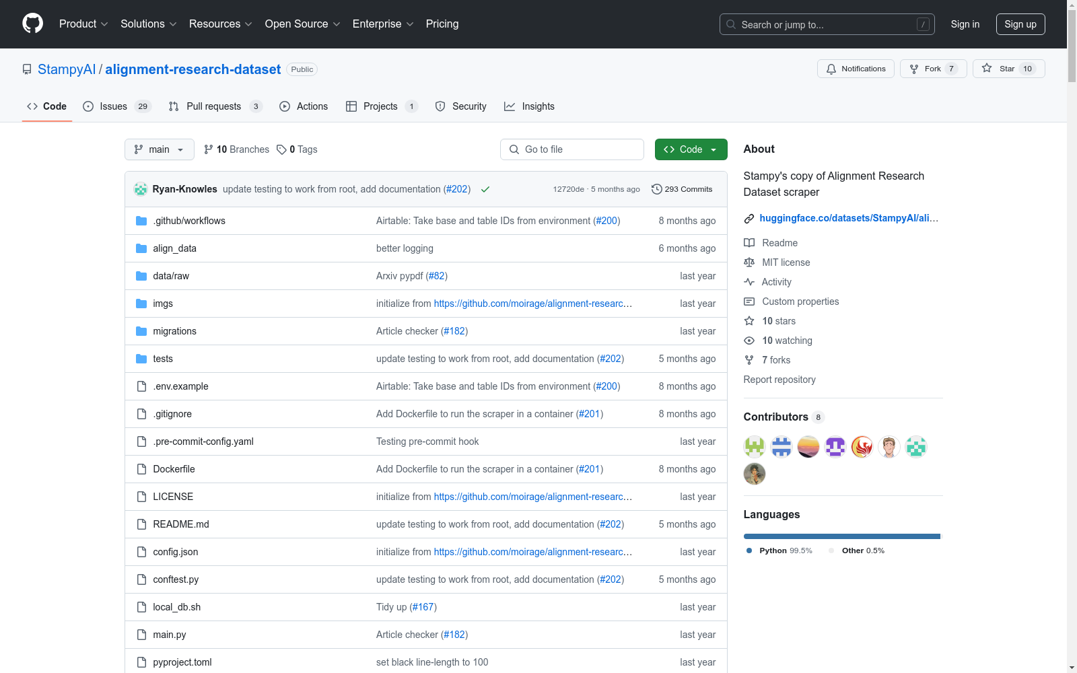This screenshot has width=1077, height=673.
Task: Open the StampyAI owner link
Action: point(67,69)
